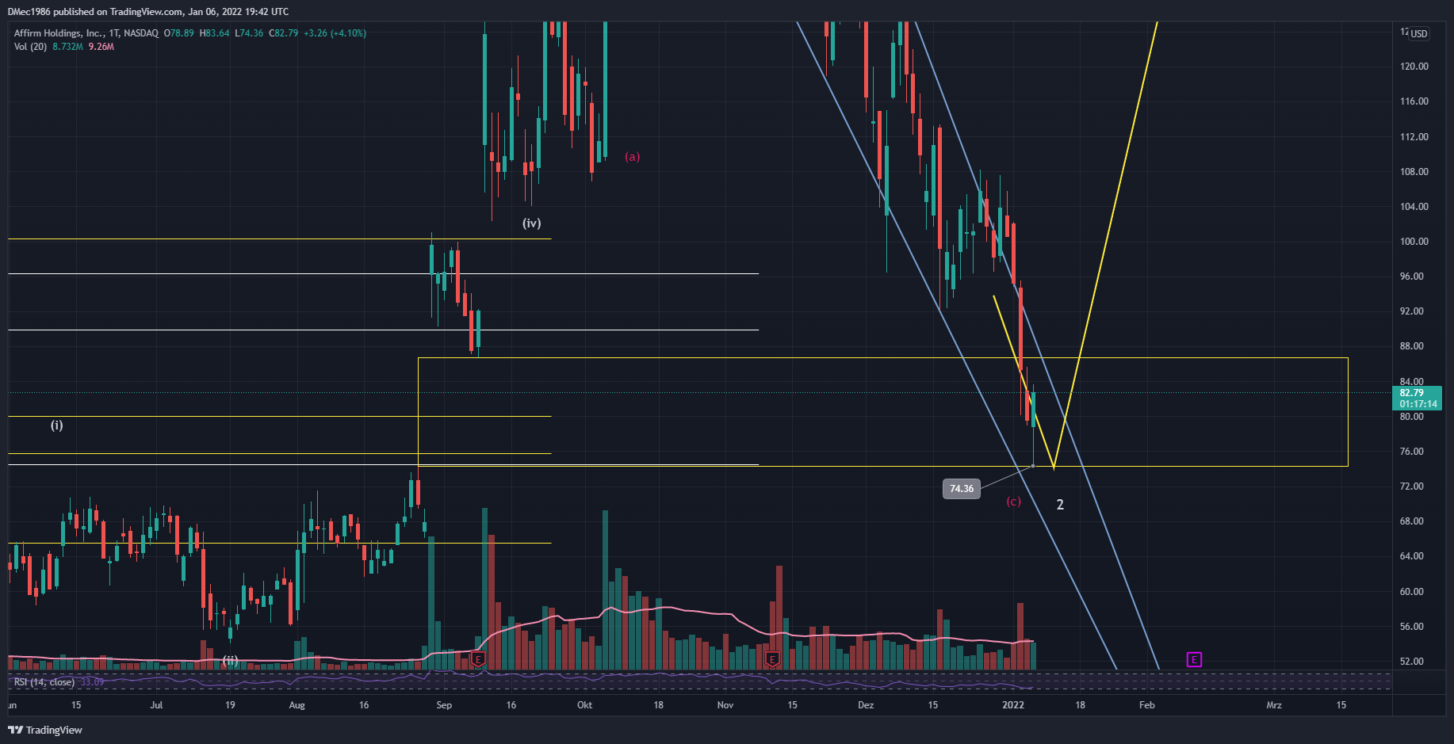The height and width of the screenshot is (744, 1454).
Task: Click the Mrz label on the time axis
Action: [1274, 705]
